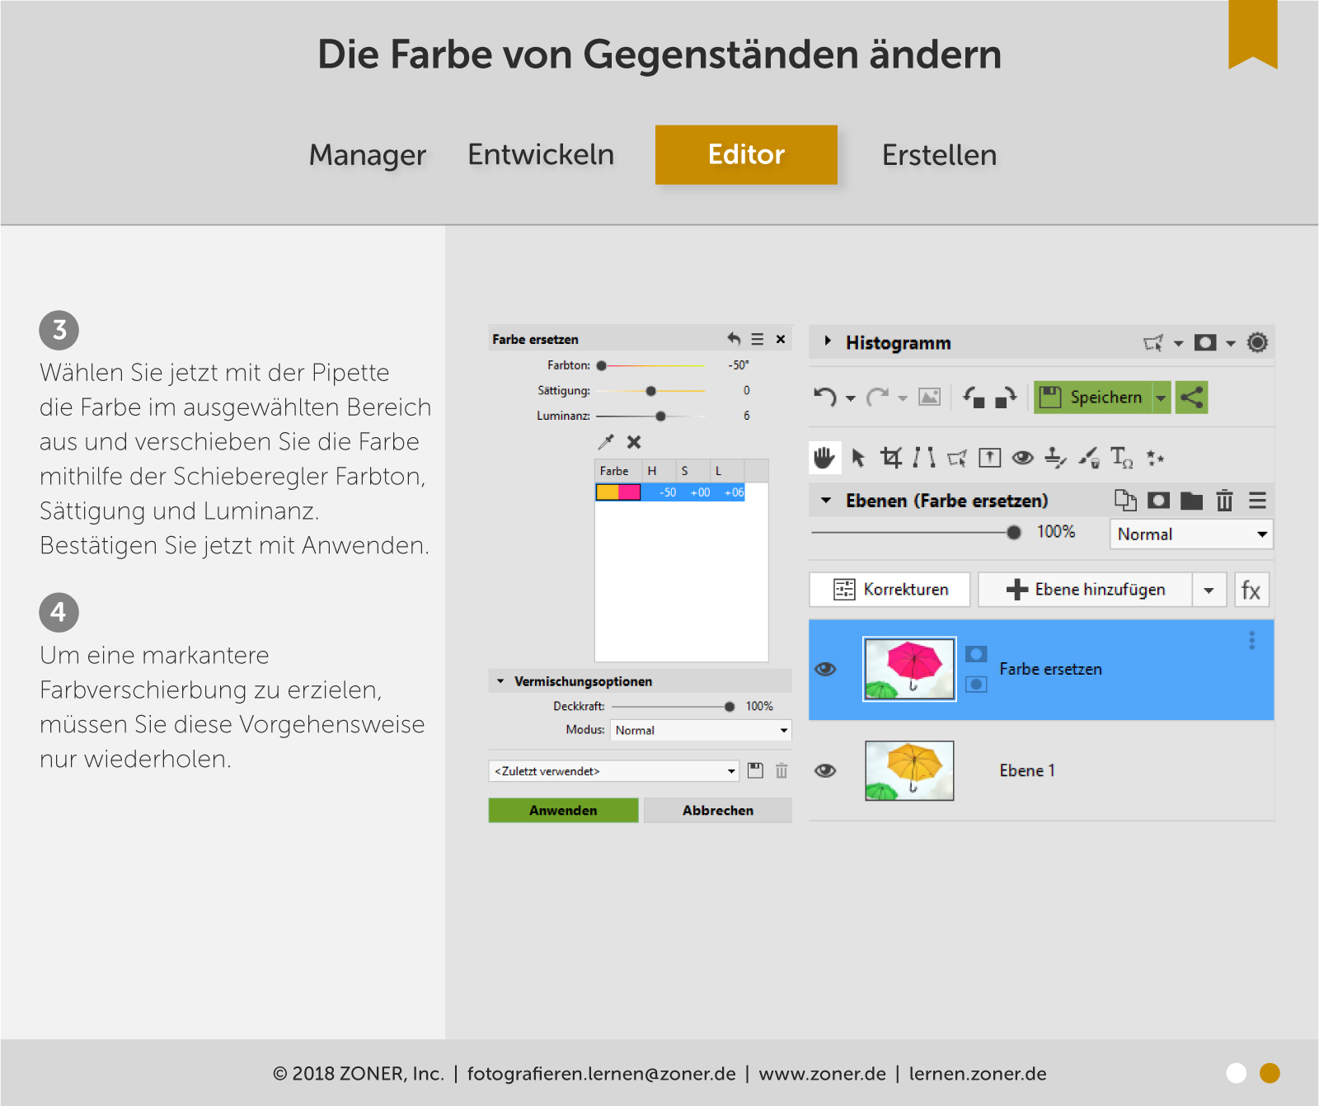Open the Entwickeln tab
The height and width of the screenshot is (1106, 1319).
point(541,155)
